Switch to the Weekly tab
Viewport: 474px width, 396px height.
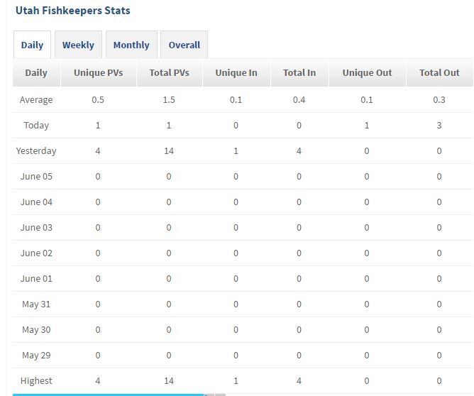click(x=78, y=45)
